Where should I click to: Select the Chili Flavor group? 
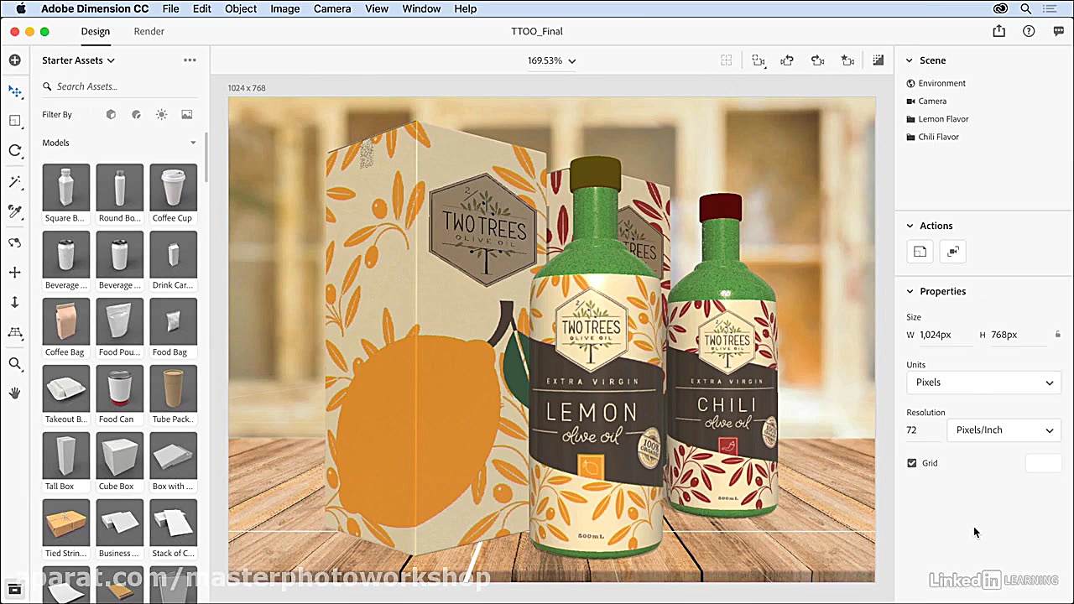[x=938, y=137]
